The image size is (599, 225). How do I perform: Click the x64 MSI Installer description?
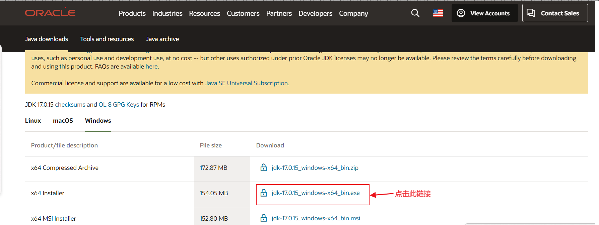[x=54, y=219]
